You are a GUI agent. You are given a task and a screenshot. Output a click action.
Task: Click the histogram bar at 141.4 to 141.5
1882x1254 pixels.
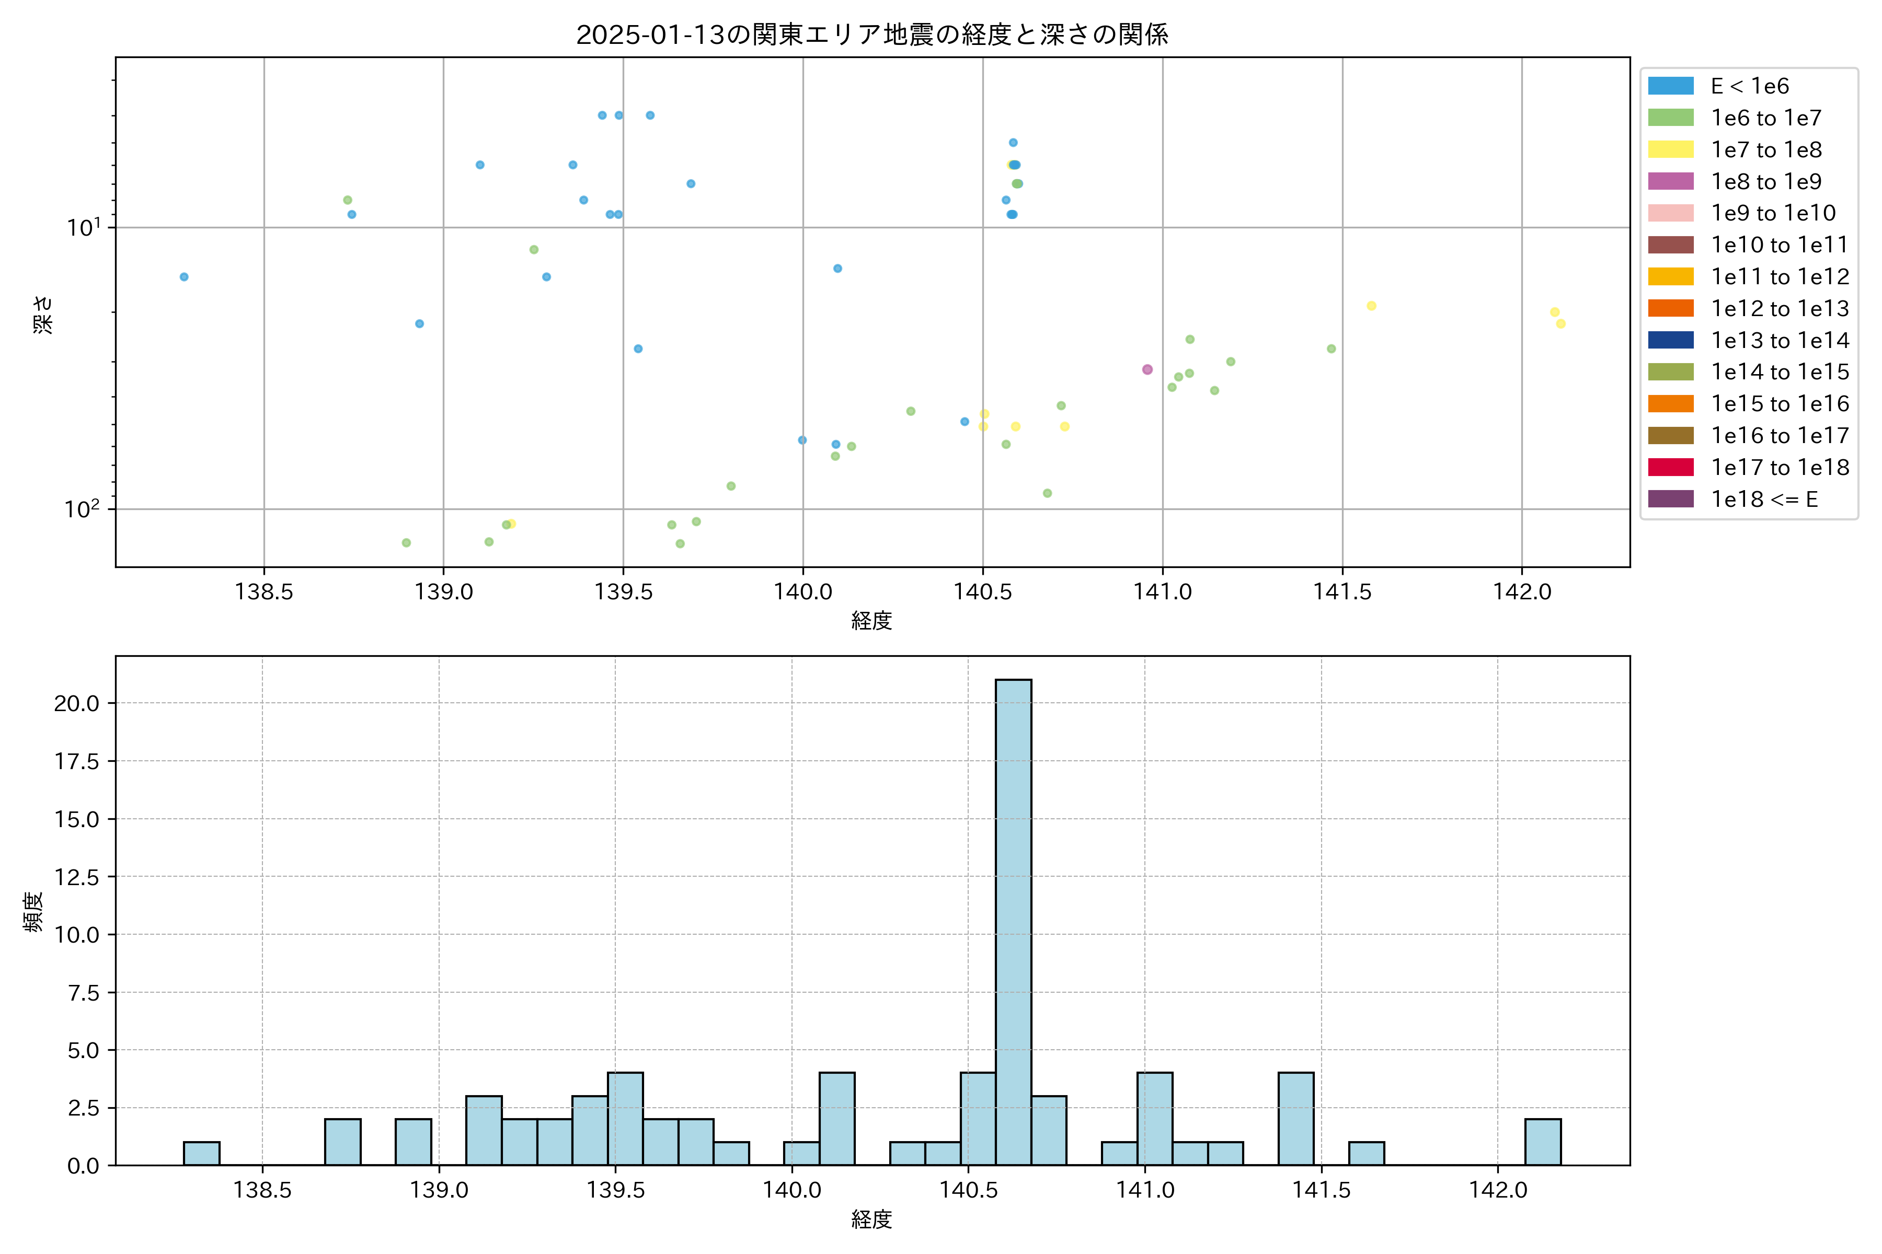point(1295,1118)
